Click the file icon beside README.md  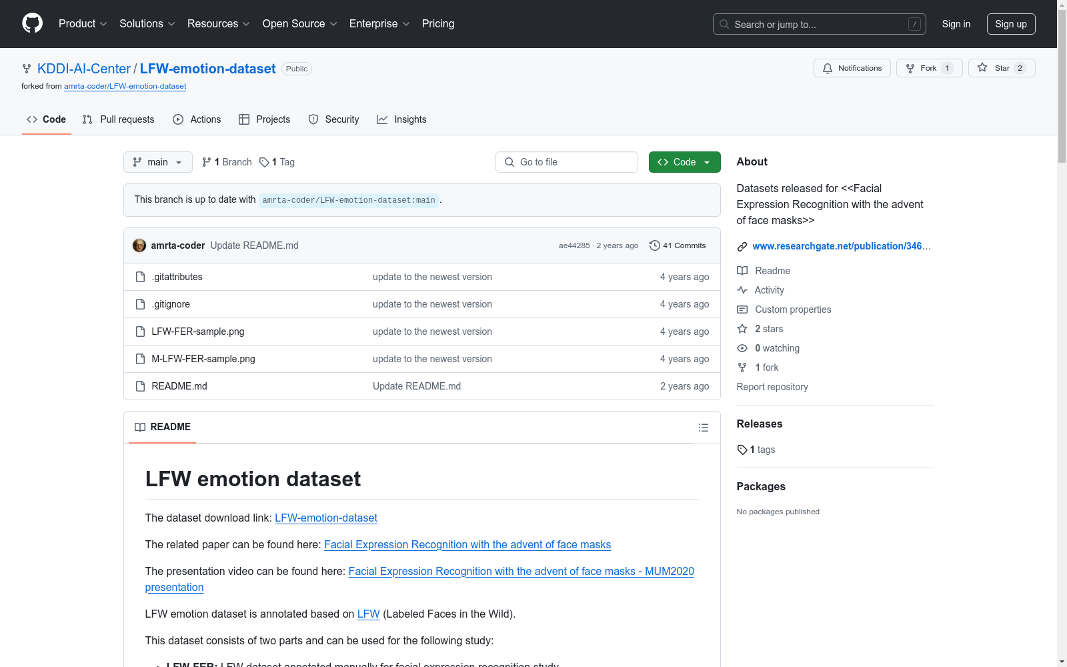140,386
